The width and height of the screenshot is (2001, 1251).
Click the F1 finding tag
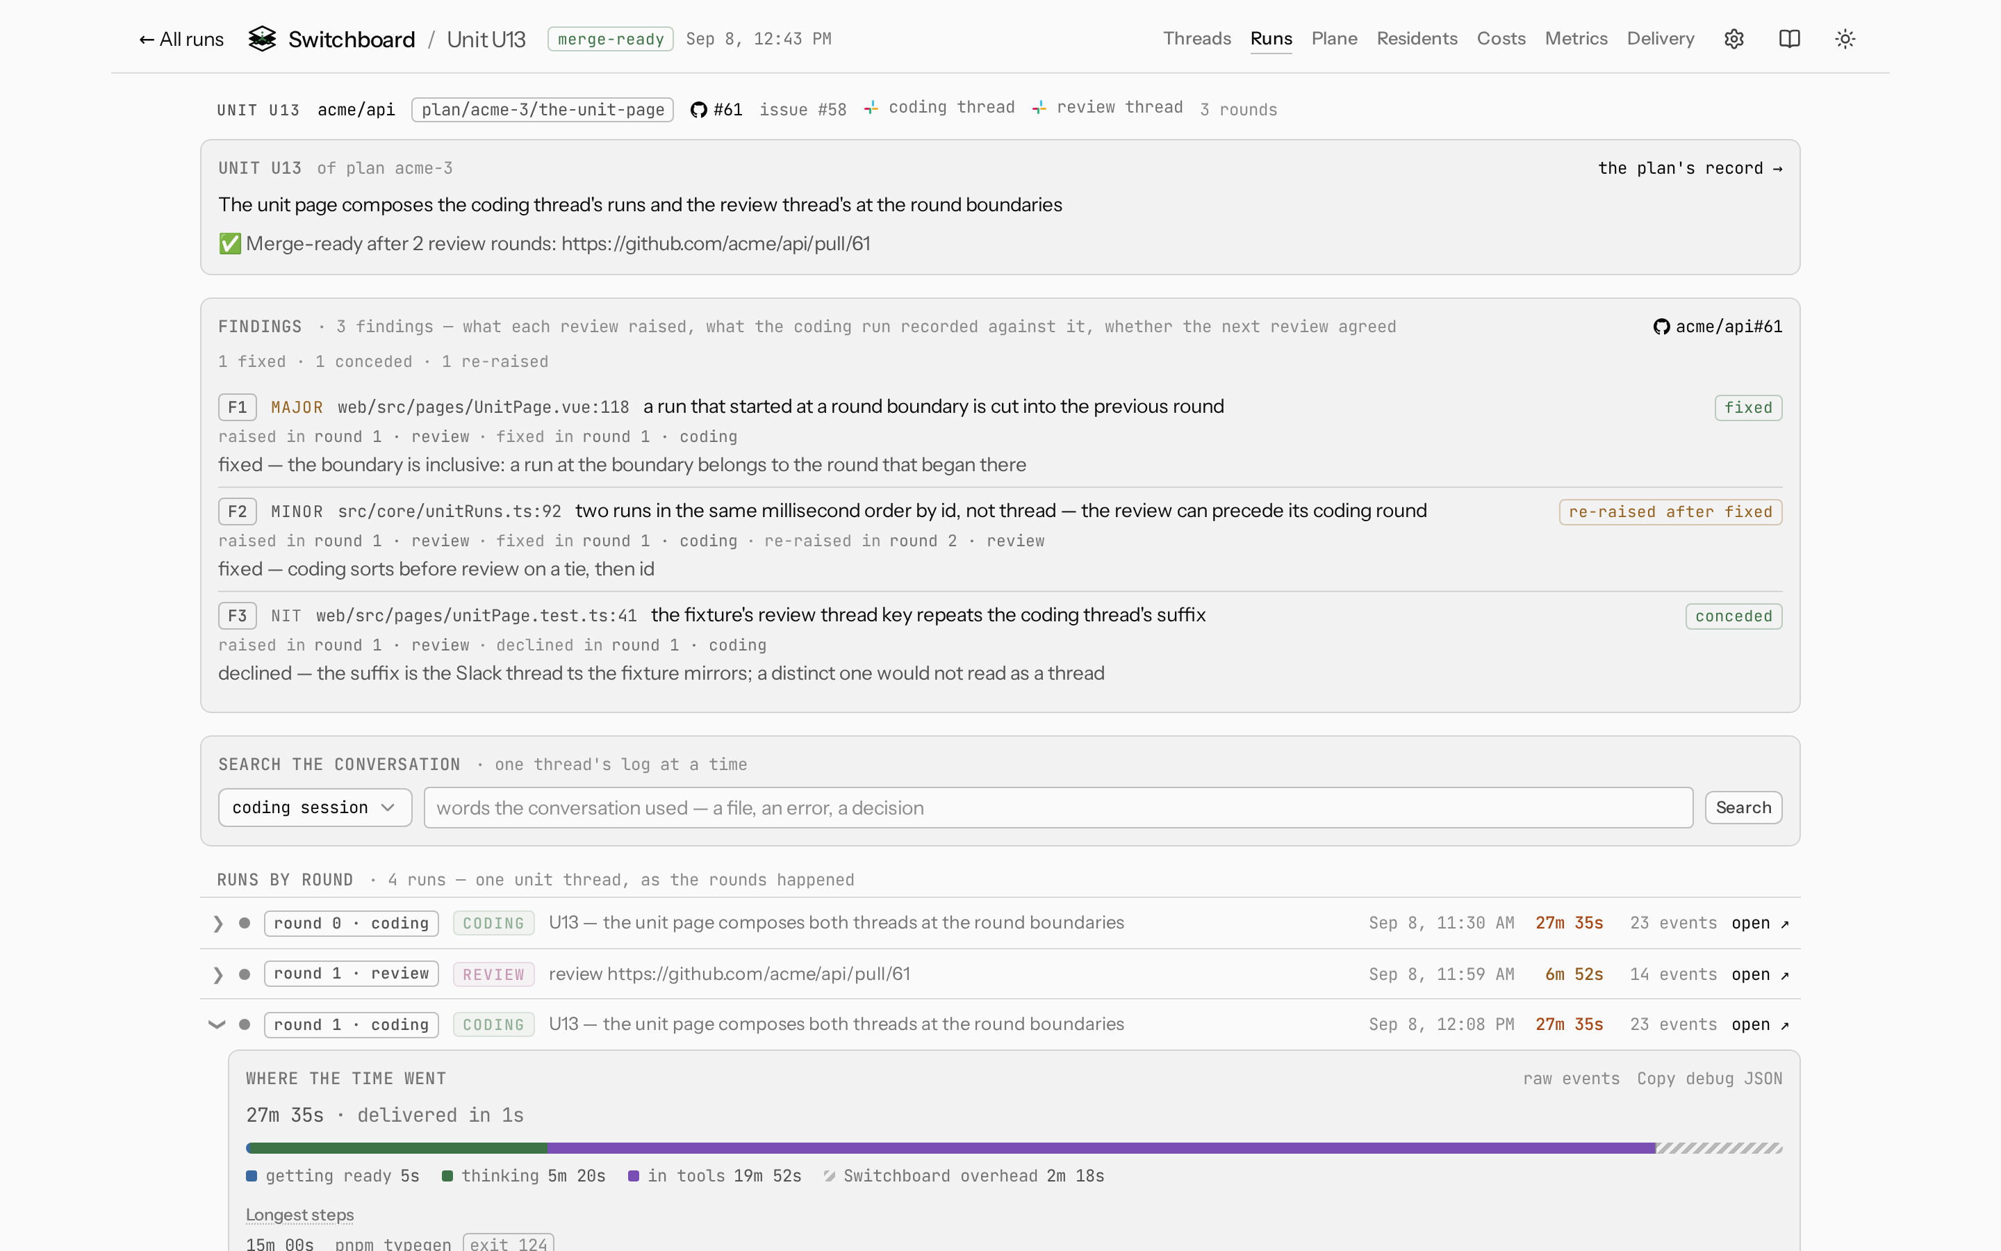point(238,407)
